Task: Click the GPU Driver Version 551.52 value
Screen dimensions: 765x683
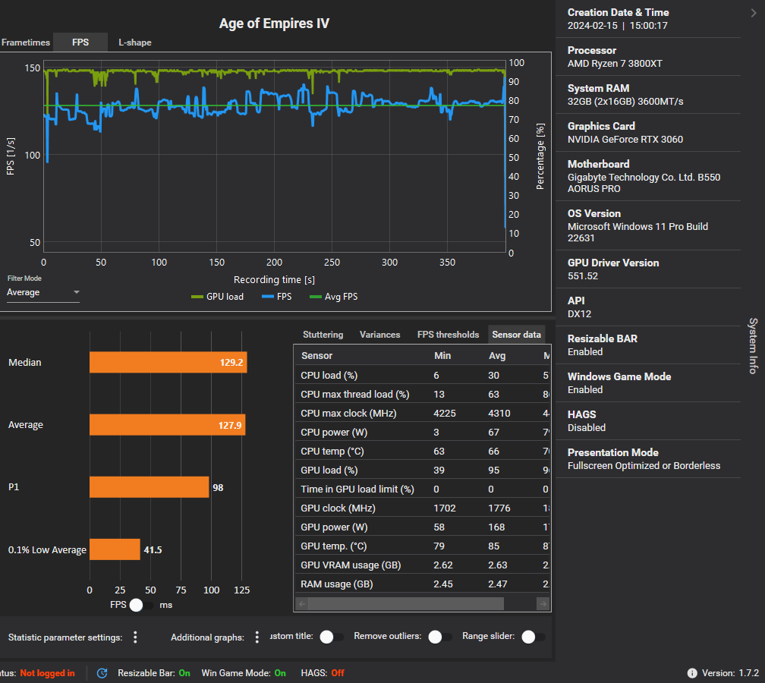Action: [583, 276]
